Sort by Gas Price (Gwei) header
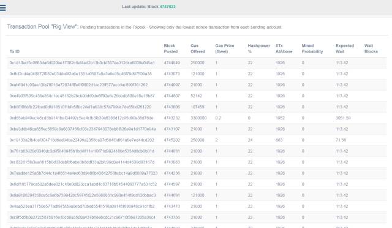 click(x=225, y=49)
